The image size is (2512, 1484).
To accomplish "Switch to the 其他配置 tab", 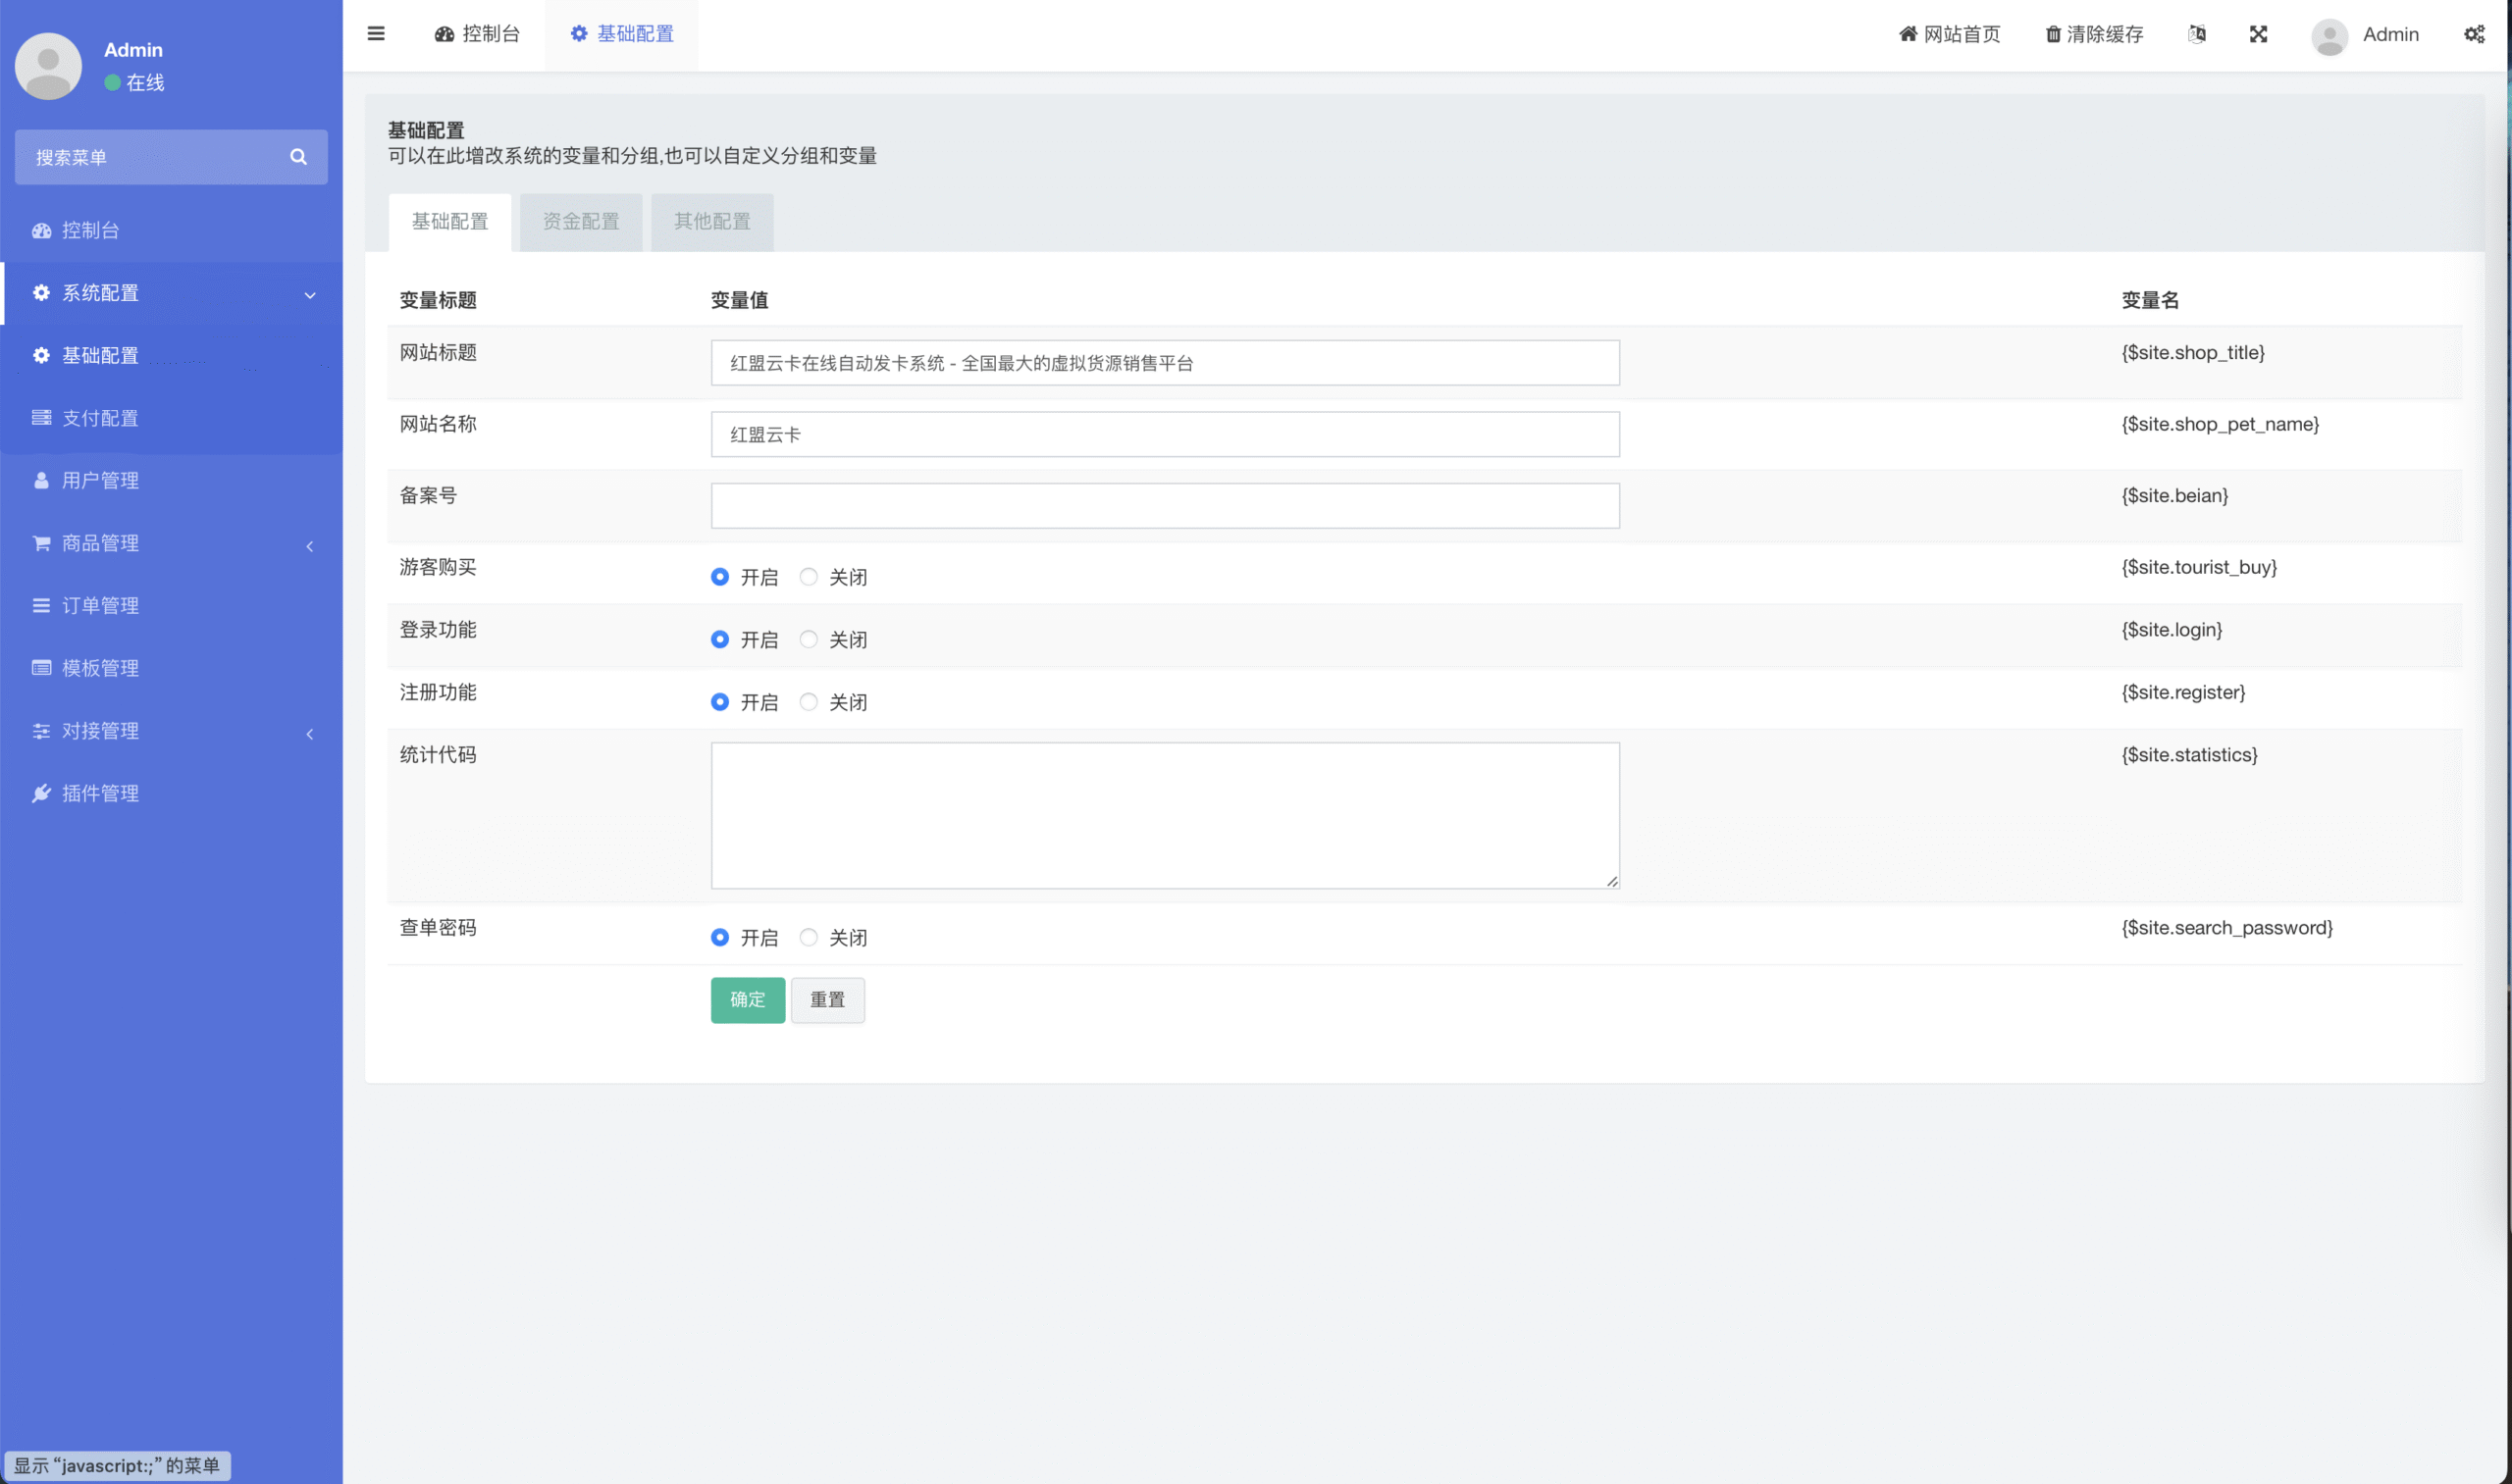I will coord(711,222).
